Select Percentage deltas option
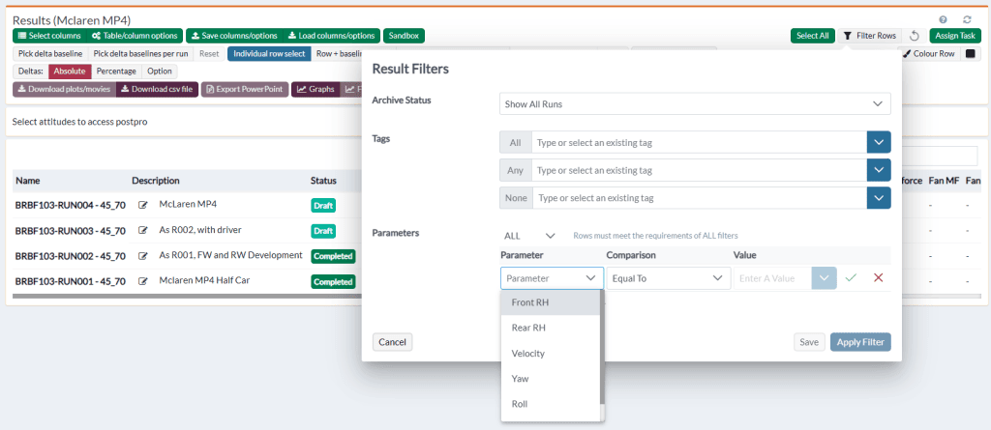The image size is (991, 430). tap(116, 72)
